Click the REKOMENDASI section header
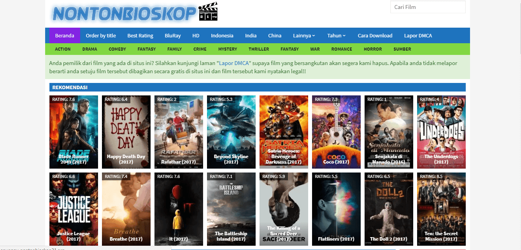The image size is (521, 250). click(258, 87)
